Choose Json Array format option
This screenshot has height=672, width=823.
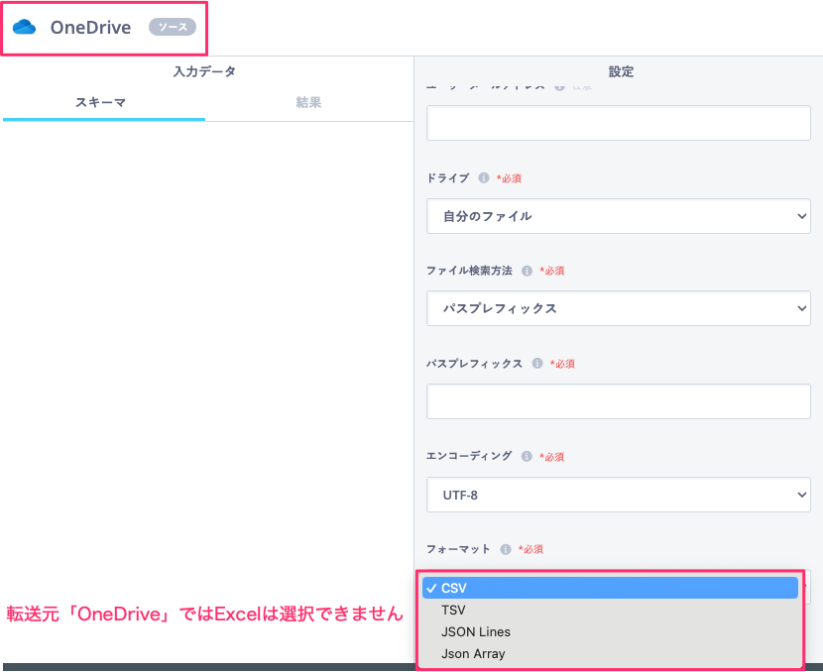click(610, 654)
